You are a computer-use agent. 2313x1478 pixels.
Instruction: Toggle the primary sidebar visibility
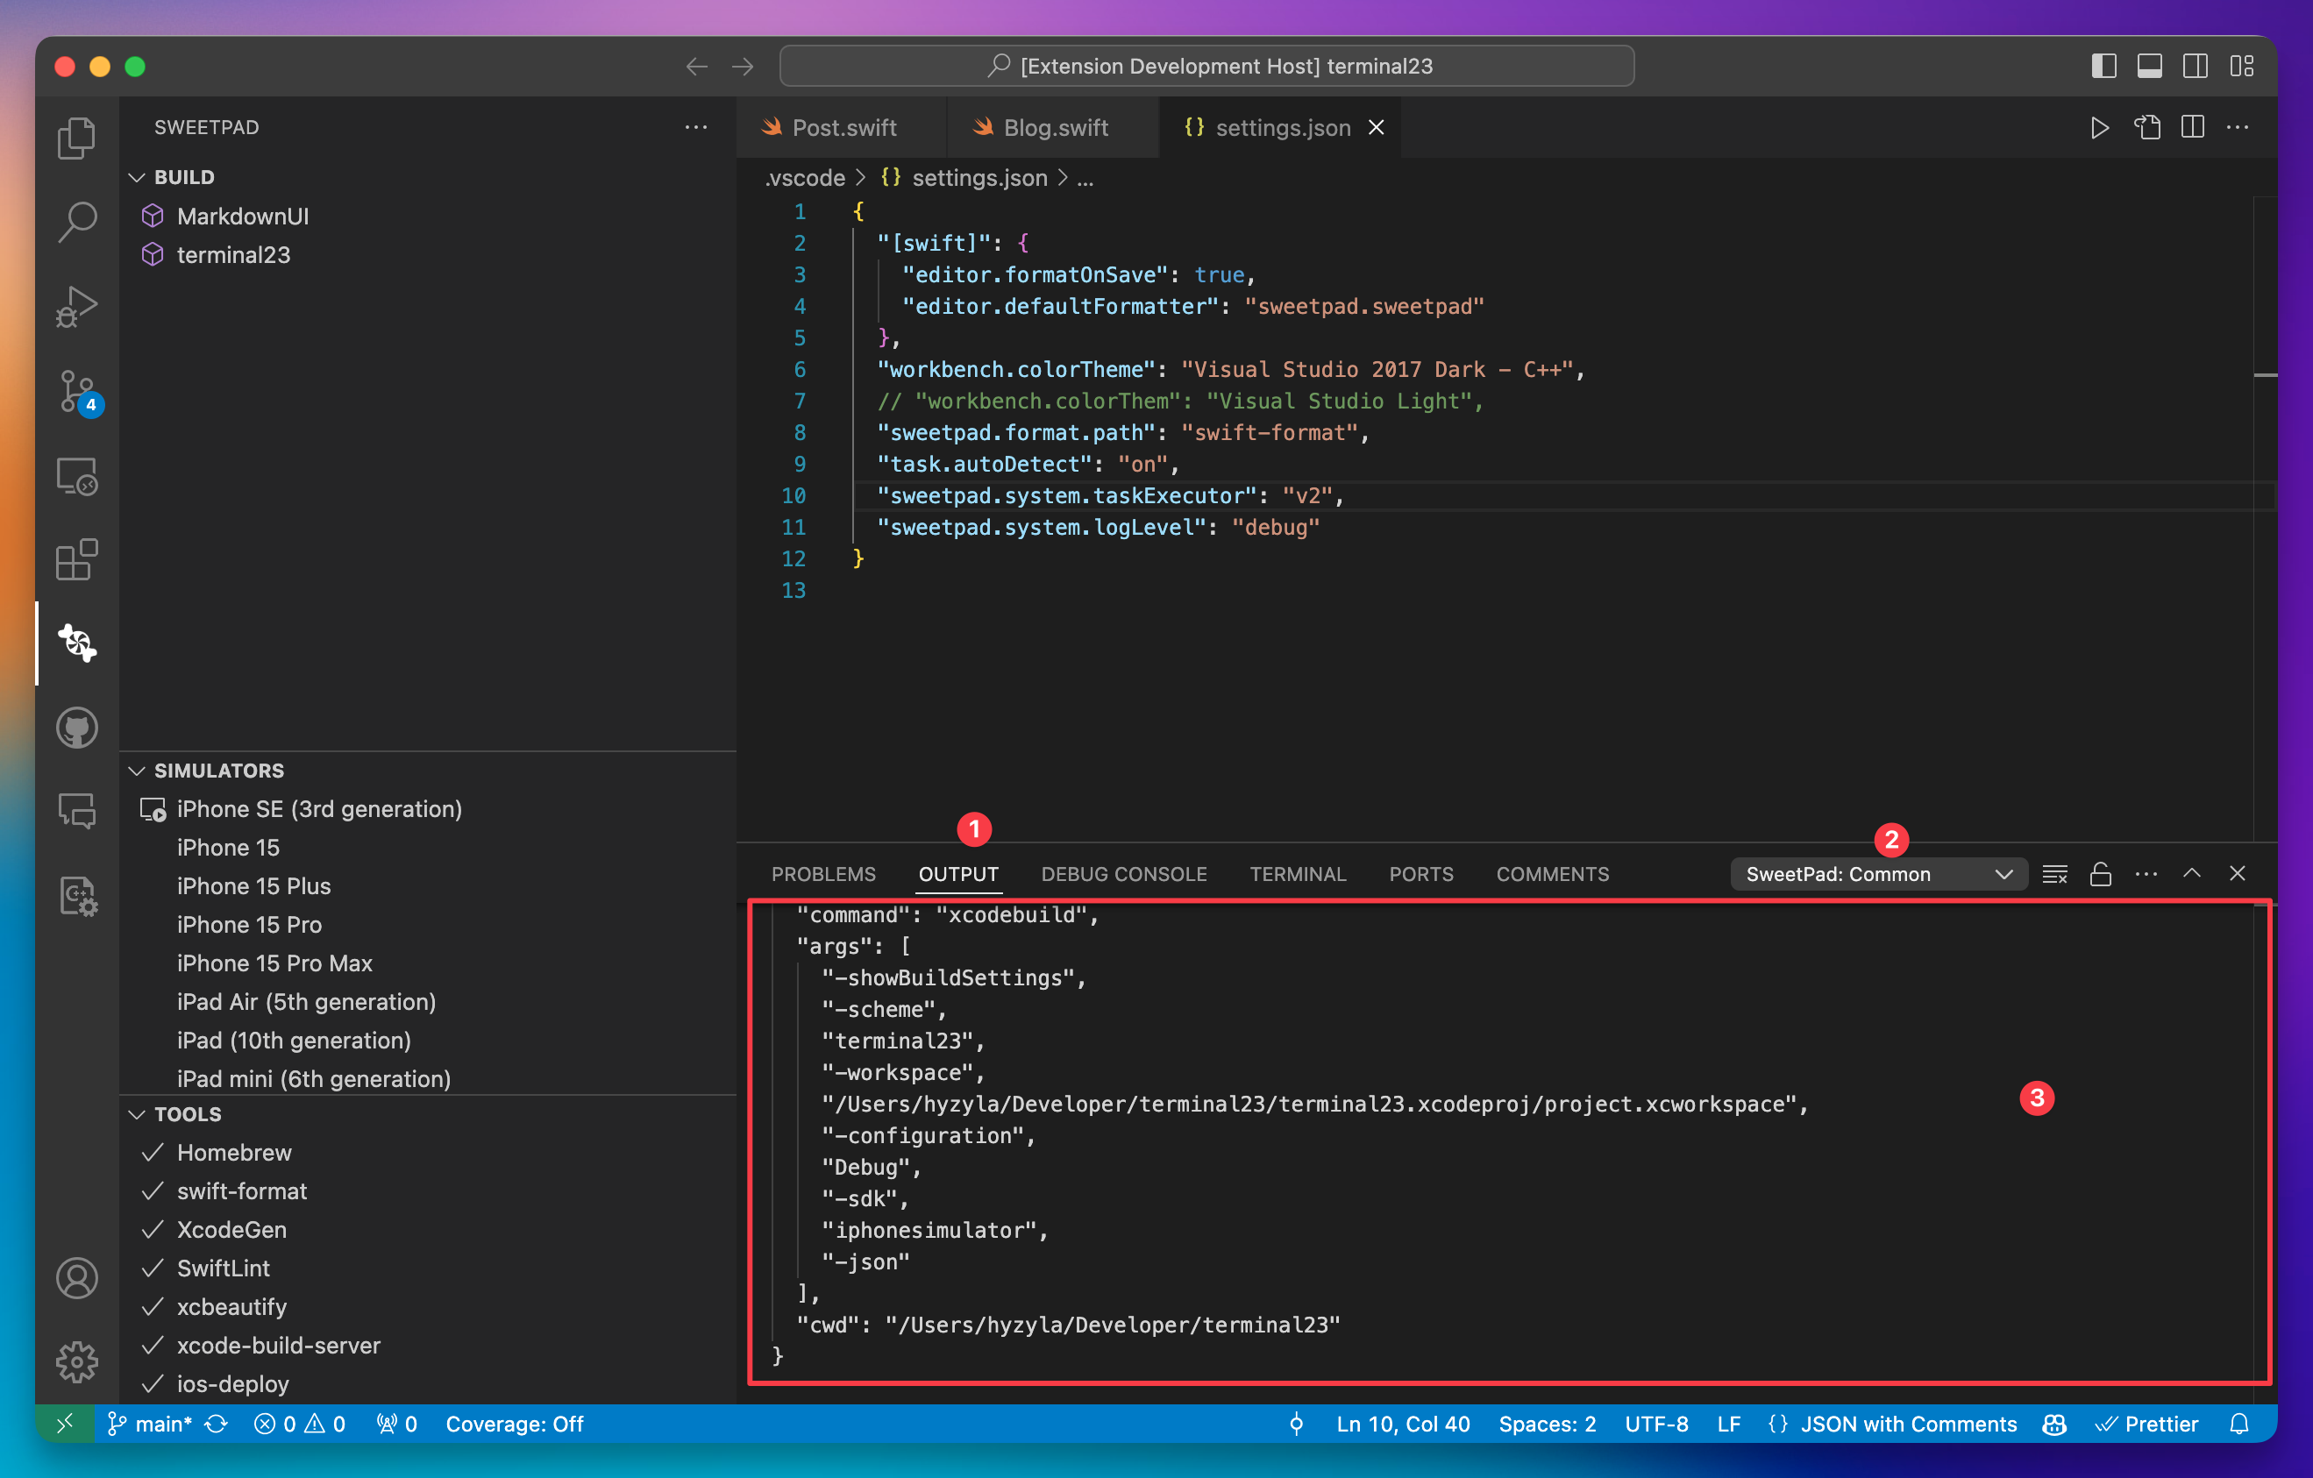point(2103,67)
